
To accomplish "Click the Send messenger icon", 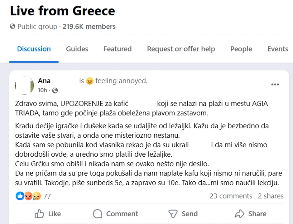I will point(173,214).
